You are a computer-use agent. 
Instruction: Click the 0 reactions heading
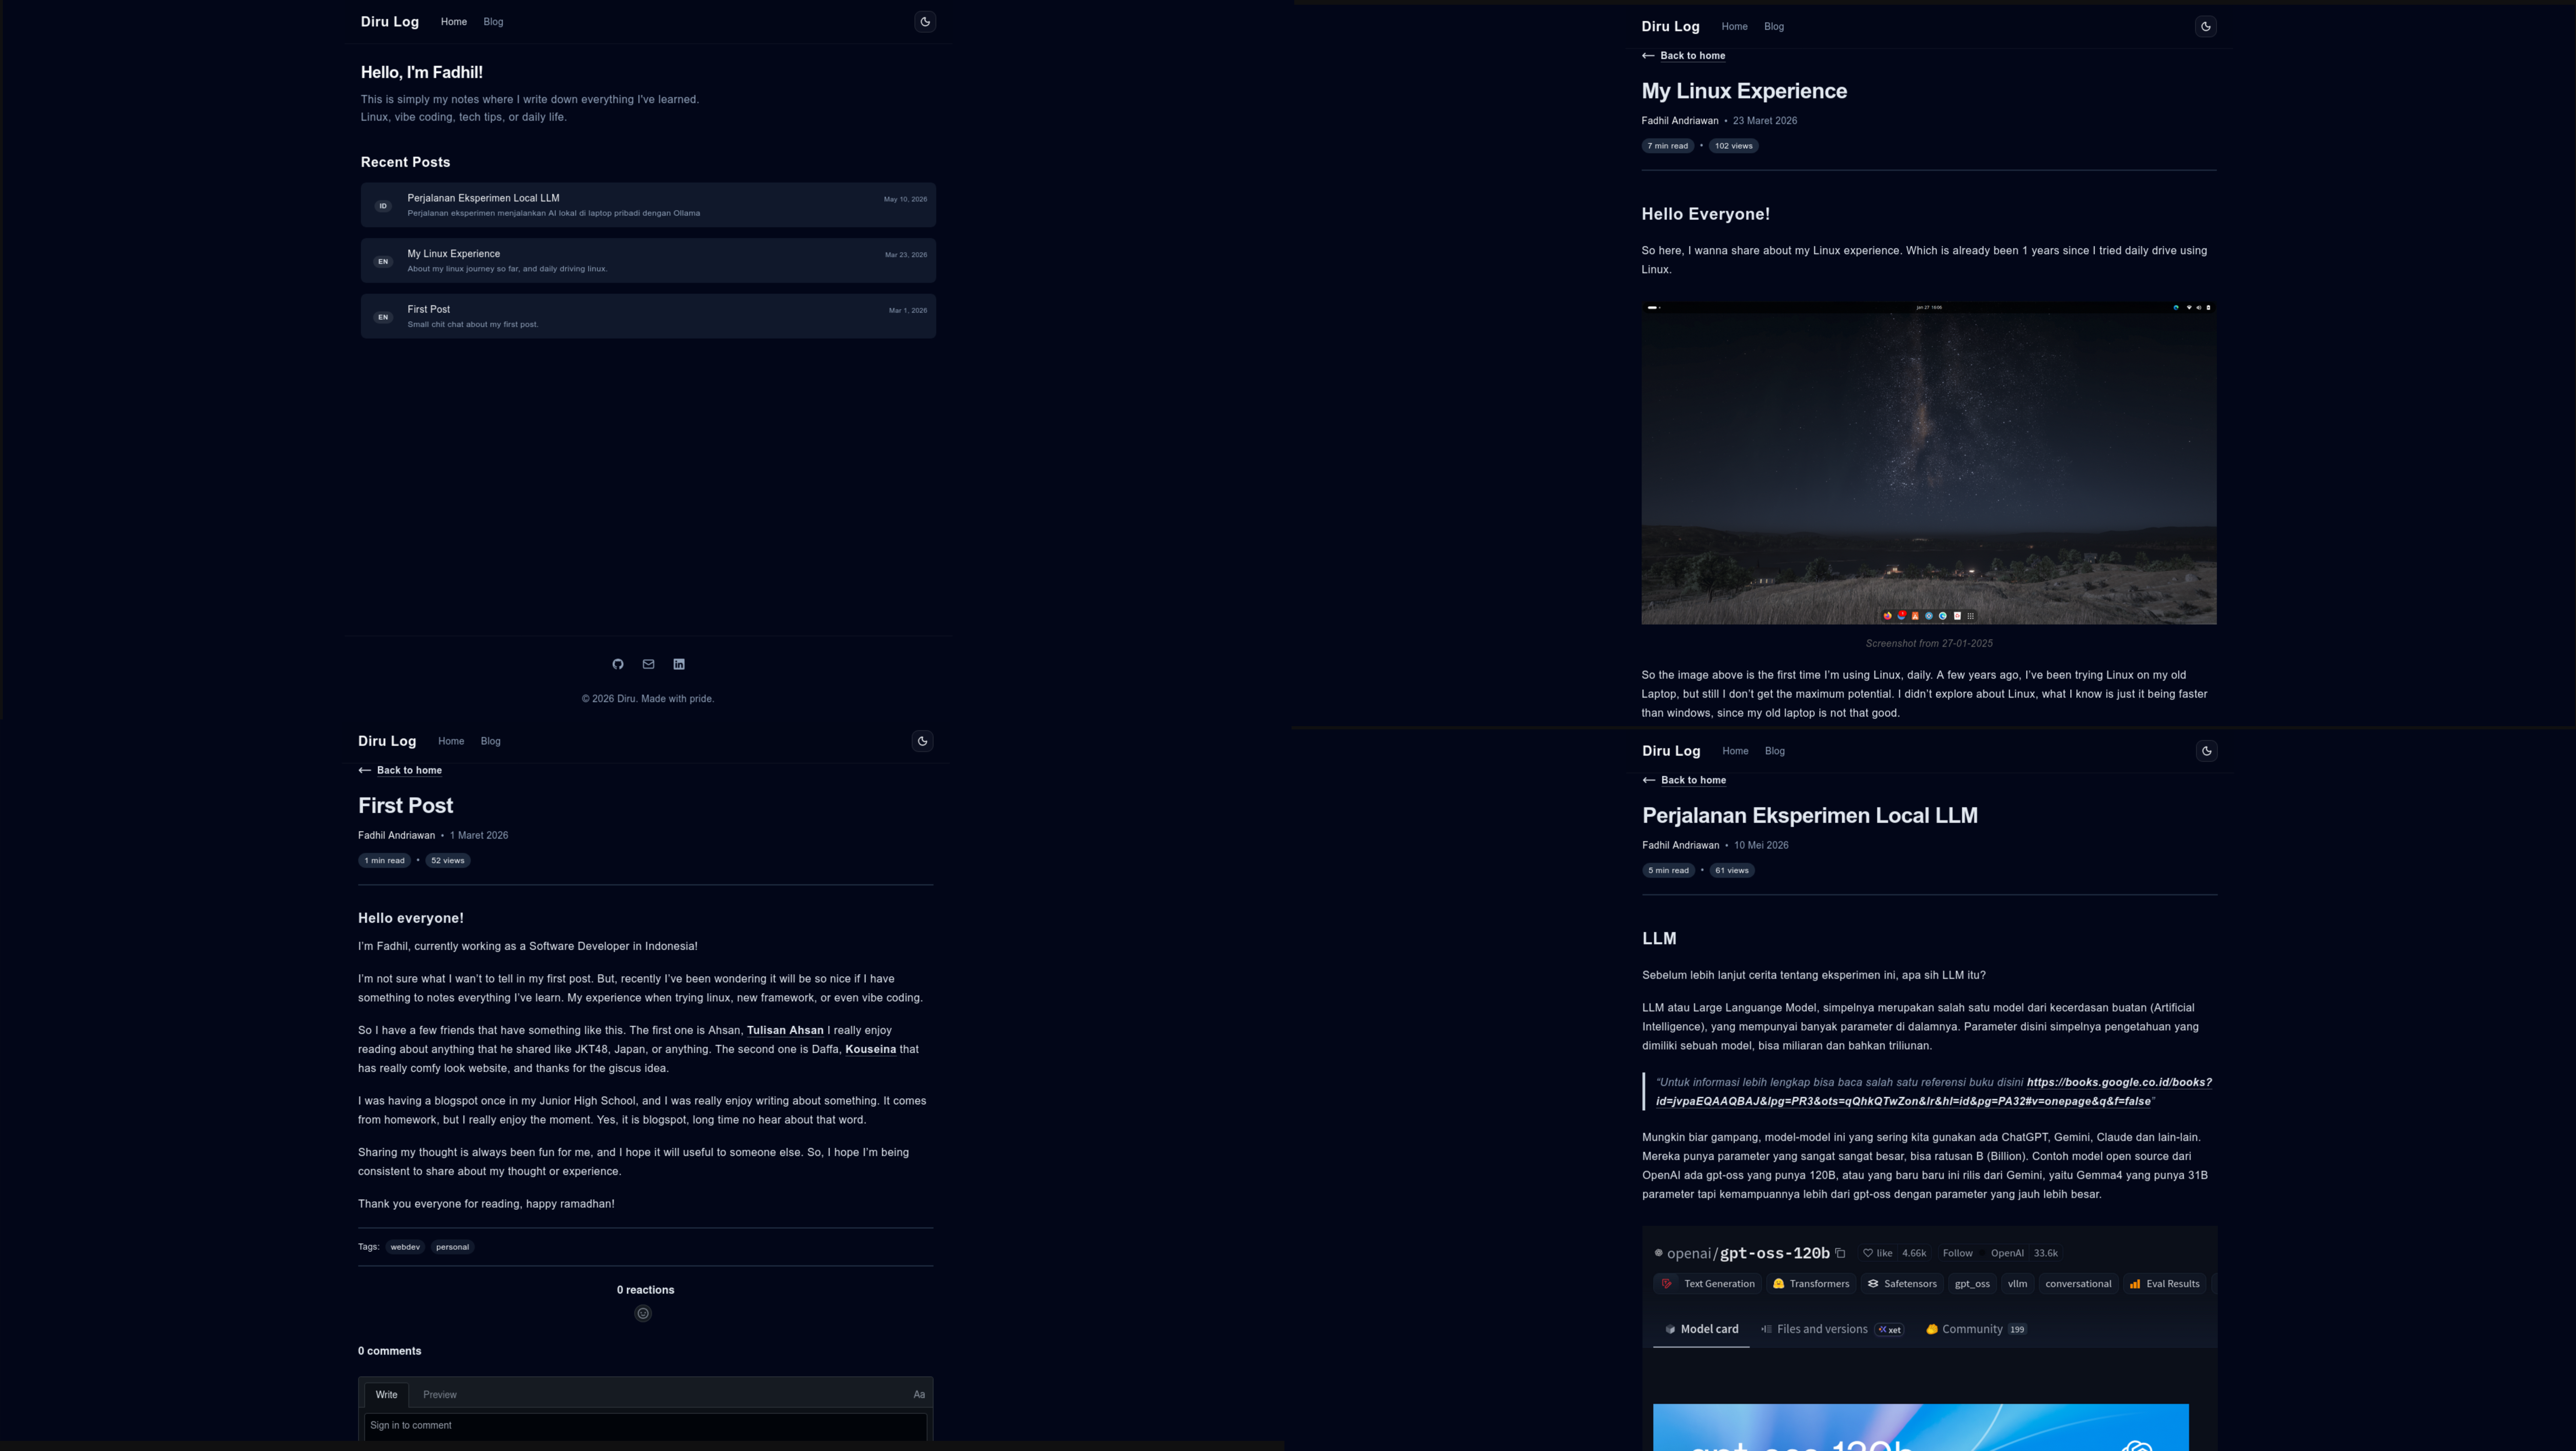(x=645, y=1290)
